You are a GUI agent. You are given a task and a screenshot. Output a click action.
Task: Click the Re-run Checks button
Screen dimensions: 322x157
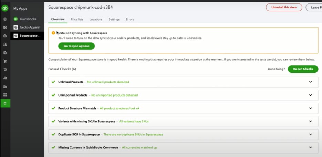tap(303, 69)
